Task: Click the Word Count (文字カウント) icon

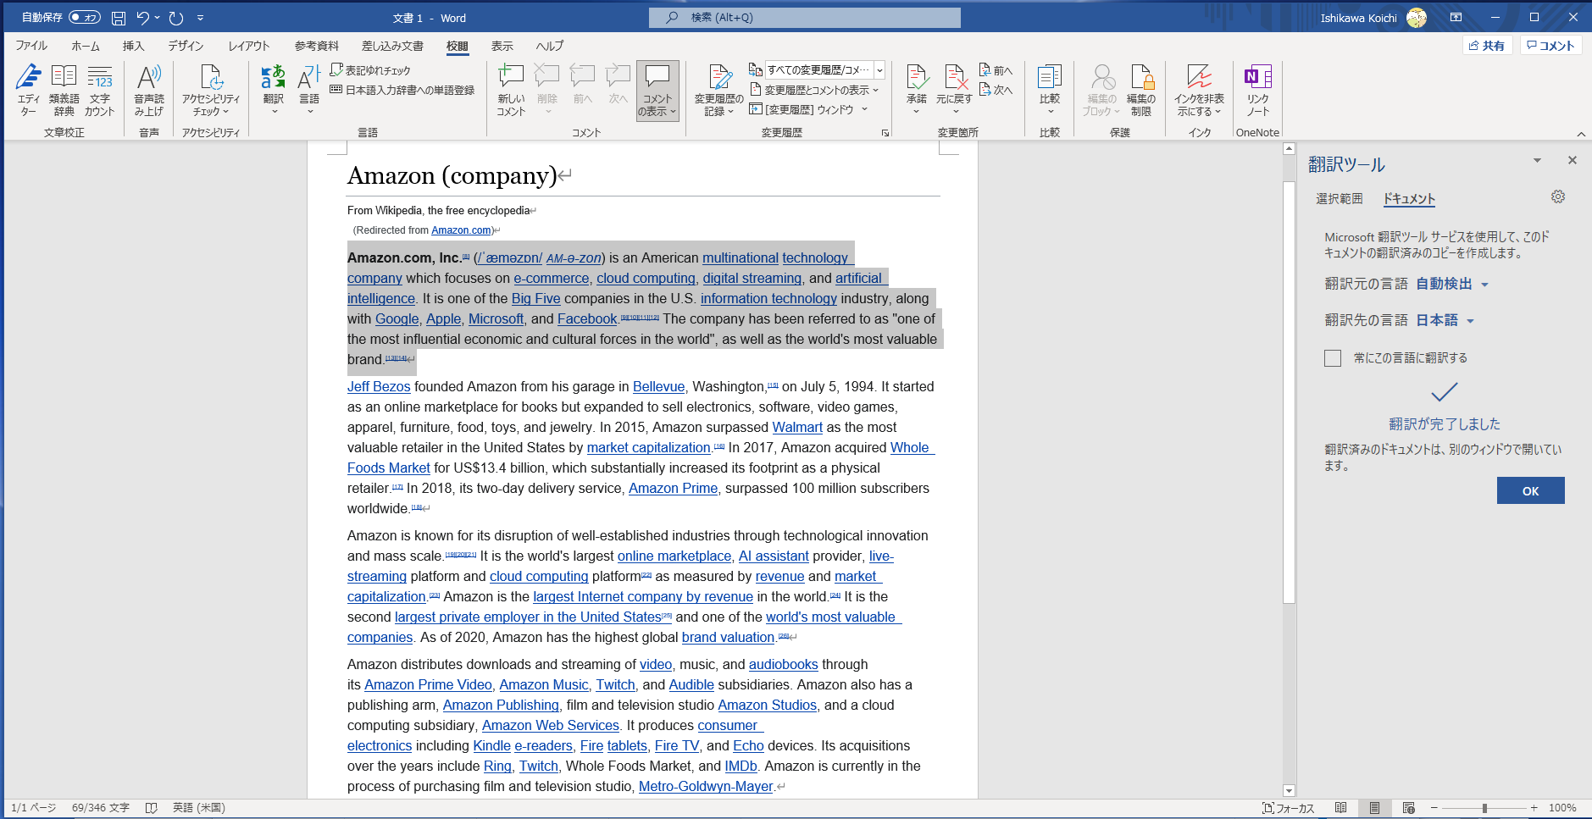Action: tap(99, 90)
